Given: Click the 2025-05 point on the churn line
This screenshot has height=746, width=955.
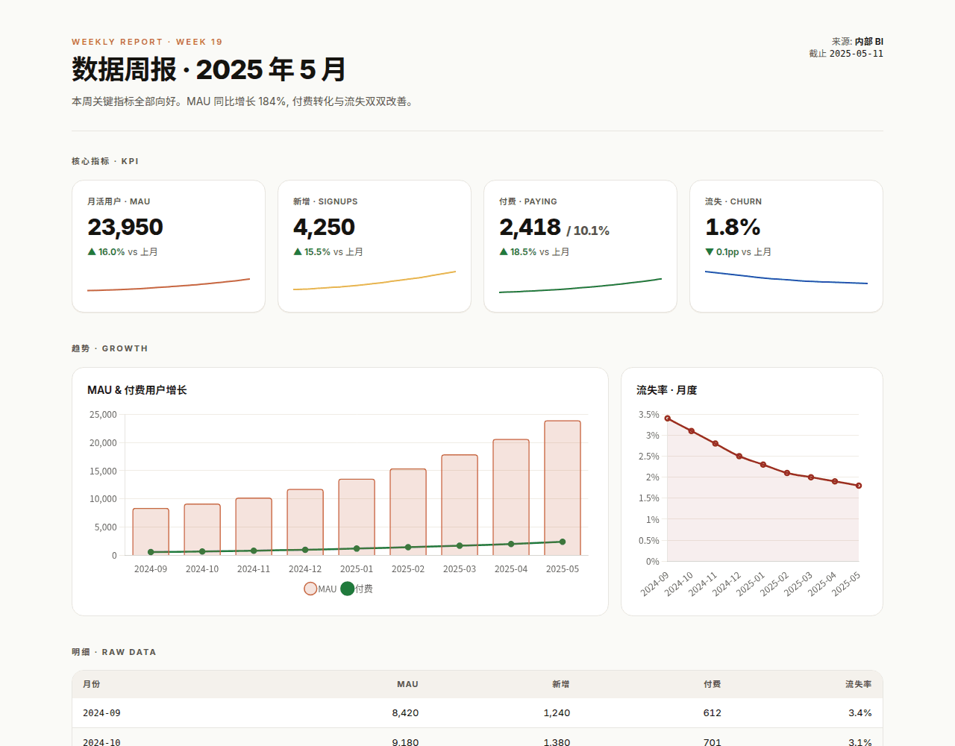Looking at the screenshot, I should 859,486.
